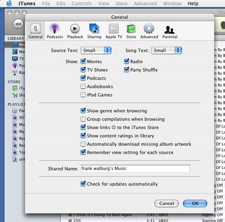Confirm preferences with OK button
225x222 pixels.
point(195,204)
